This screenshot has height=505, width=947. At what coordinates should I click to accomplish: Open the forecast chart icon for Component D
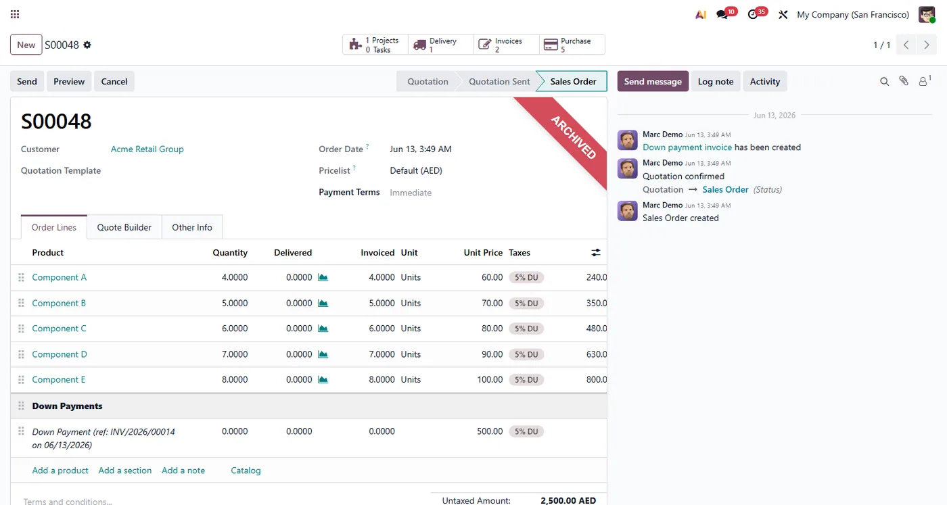[x=323, y=354]
